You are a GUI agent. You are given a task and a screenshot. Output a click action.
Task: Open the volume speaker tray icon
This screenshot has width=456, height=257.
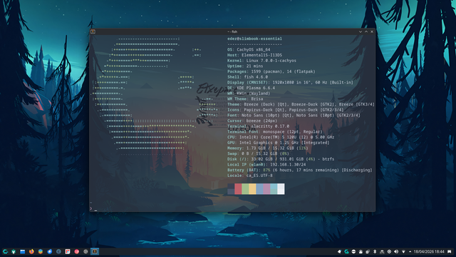tap(396, 251)
